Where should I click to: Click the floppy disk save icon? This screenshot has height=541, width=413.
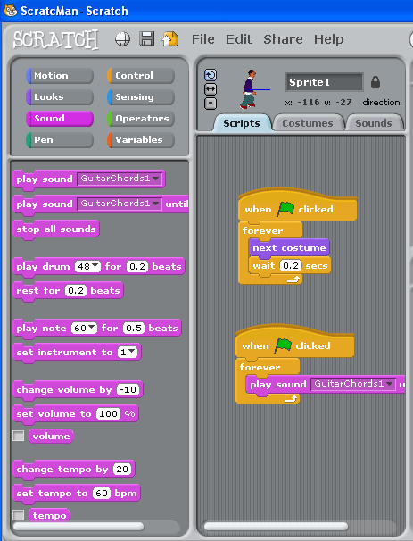[147, 38]
